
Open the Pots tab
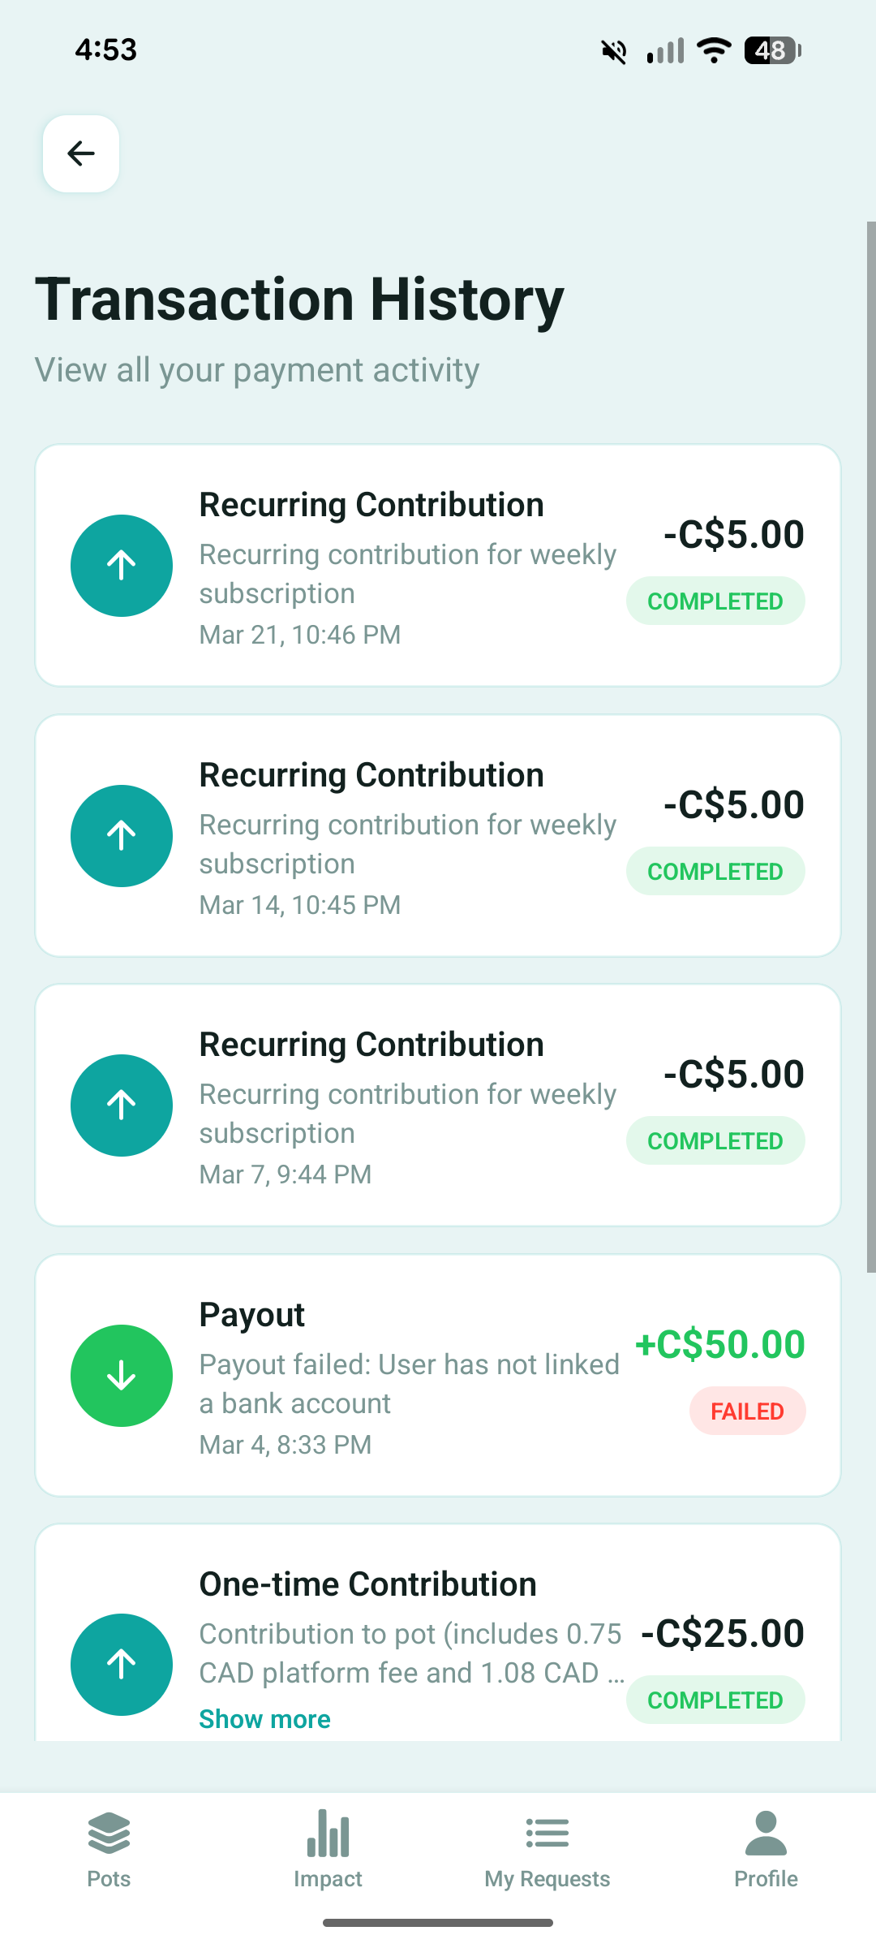coord(109,1850)
